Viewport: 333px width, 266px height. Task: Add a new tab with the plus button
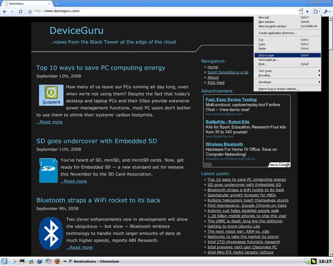click(x=57, y=3)
